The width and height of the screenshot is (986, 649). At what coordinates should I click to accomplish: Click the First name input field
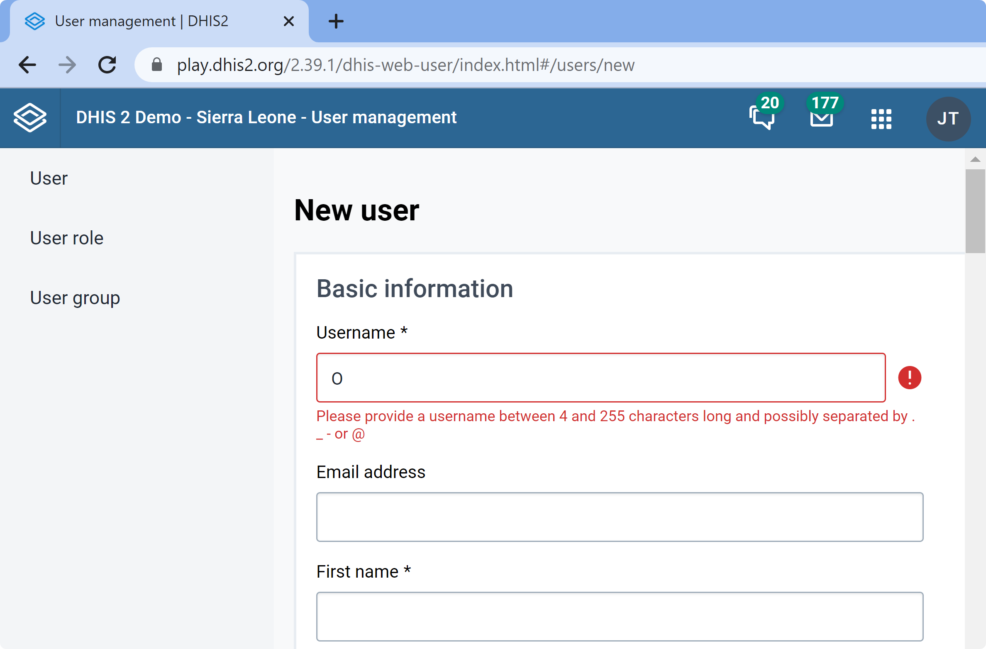[620, 617]
